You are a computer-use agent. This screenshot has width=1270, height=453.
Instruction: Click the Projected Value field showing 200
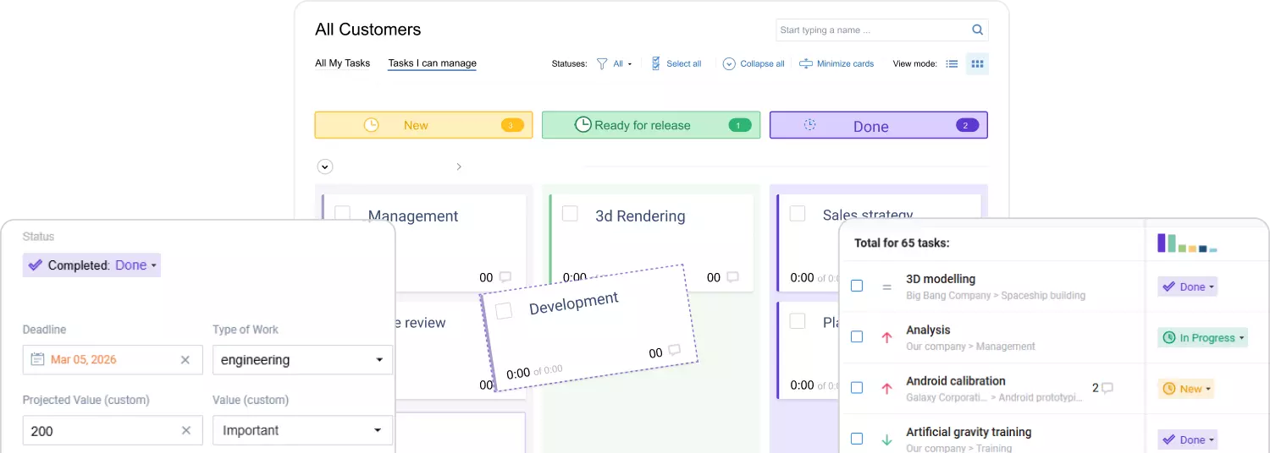point(113,430)
